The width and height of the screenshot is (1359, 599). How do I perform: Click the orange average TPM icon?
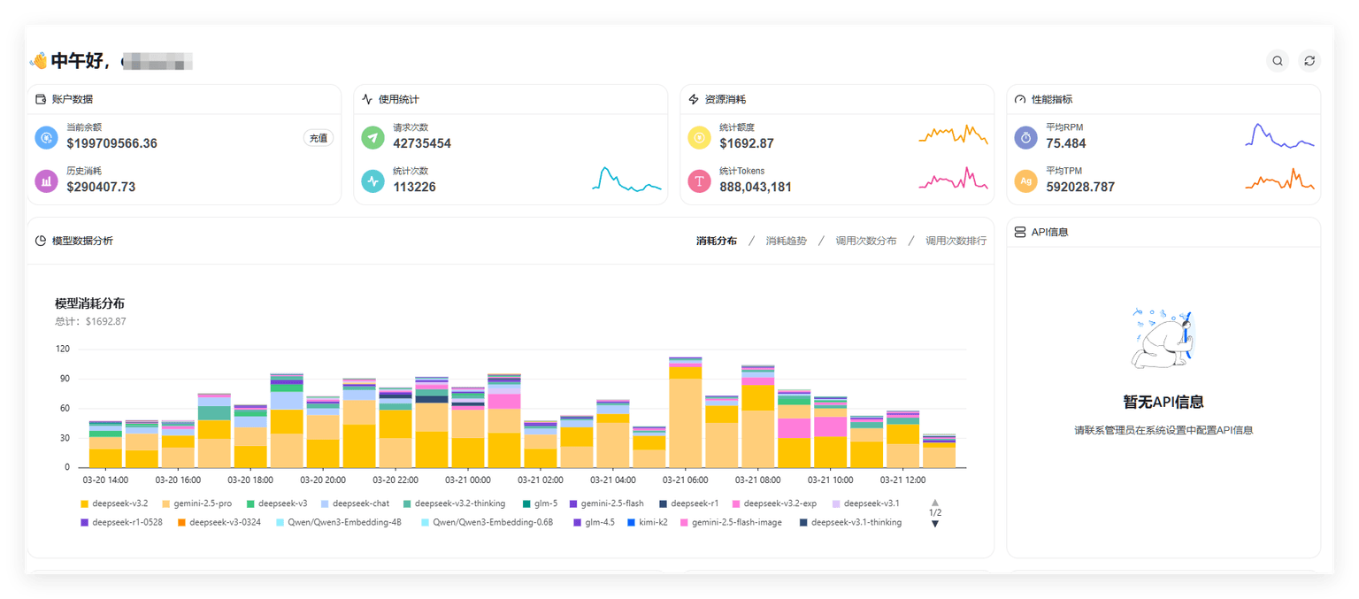[1025, 181]
